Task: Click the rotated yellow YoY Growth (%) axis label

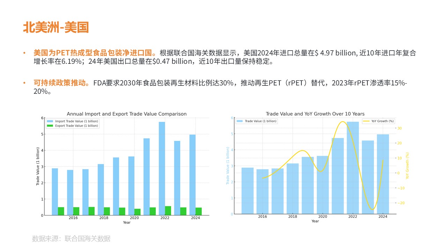Action: click(407, 166)
